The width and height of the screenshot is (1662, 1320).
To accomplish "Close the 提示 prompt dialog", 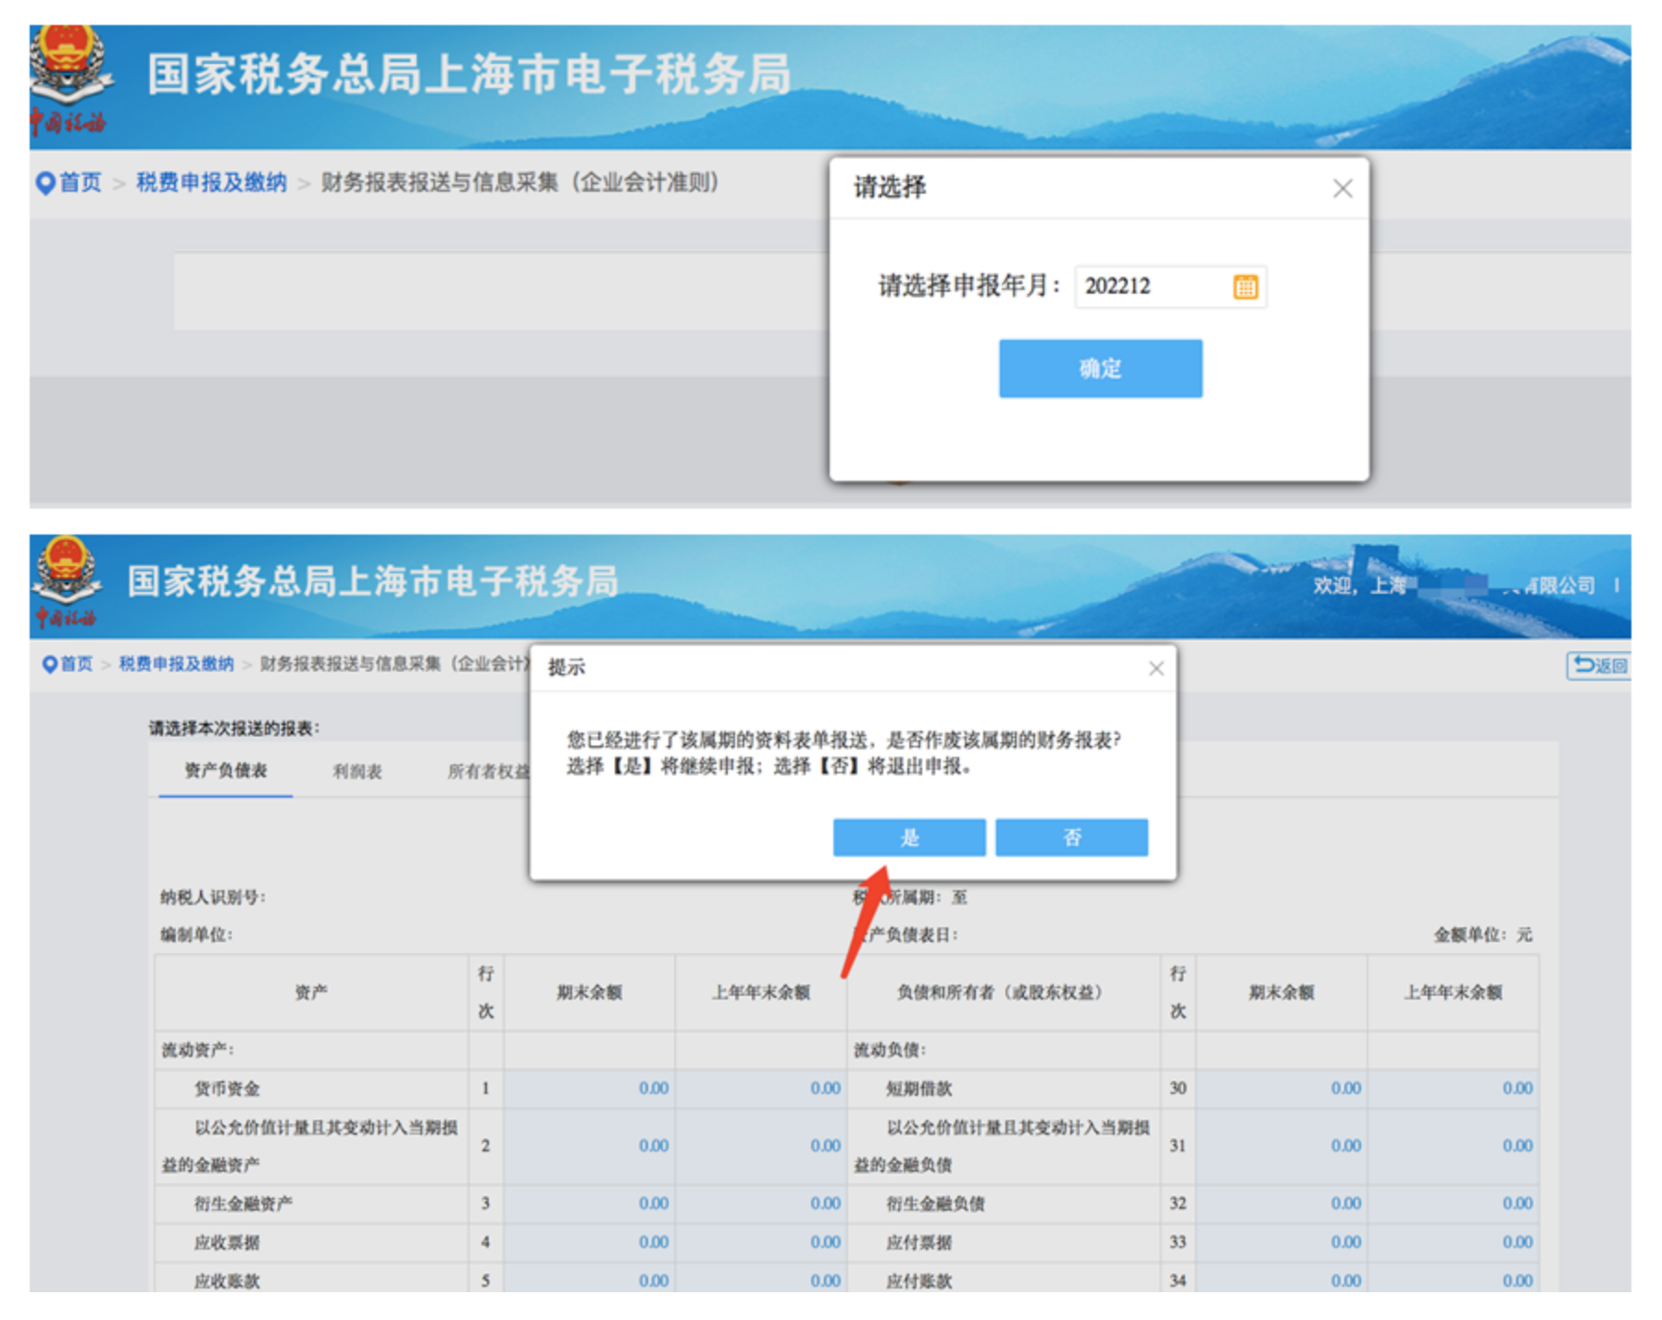I will pos(1156,668).
